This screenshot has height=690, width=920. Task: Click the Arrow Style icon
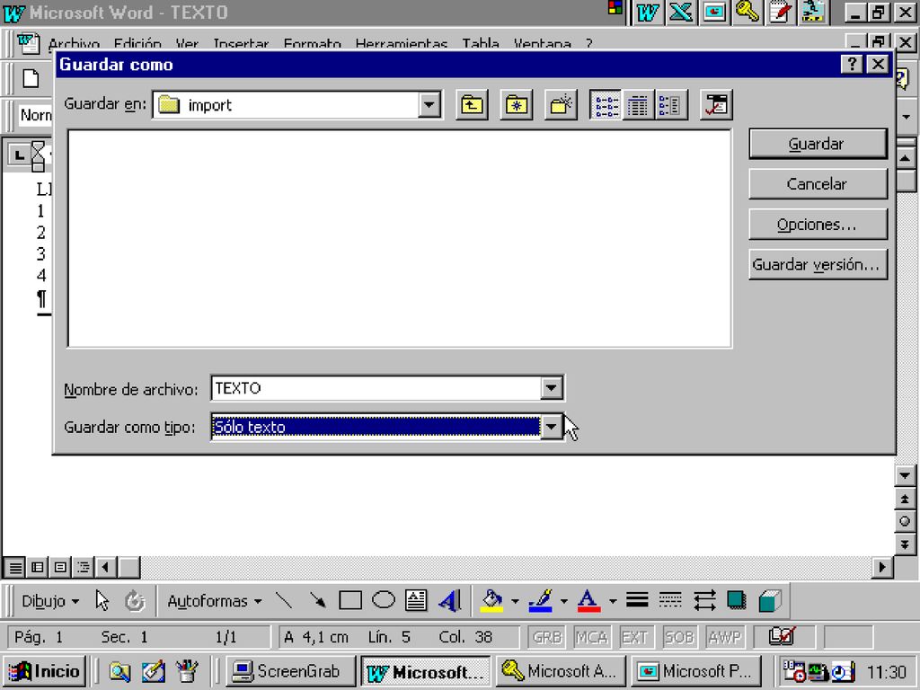point(703,601)
